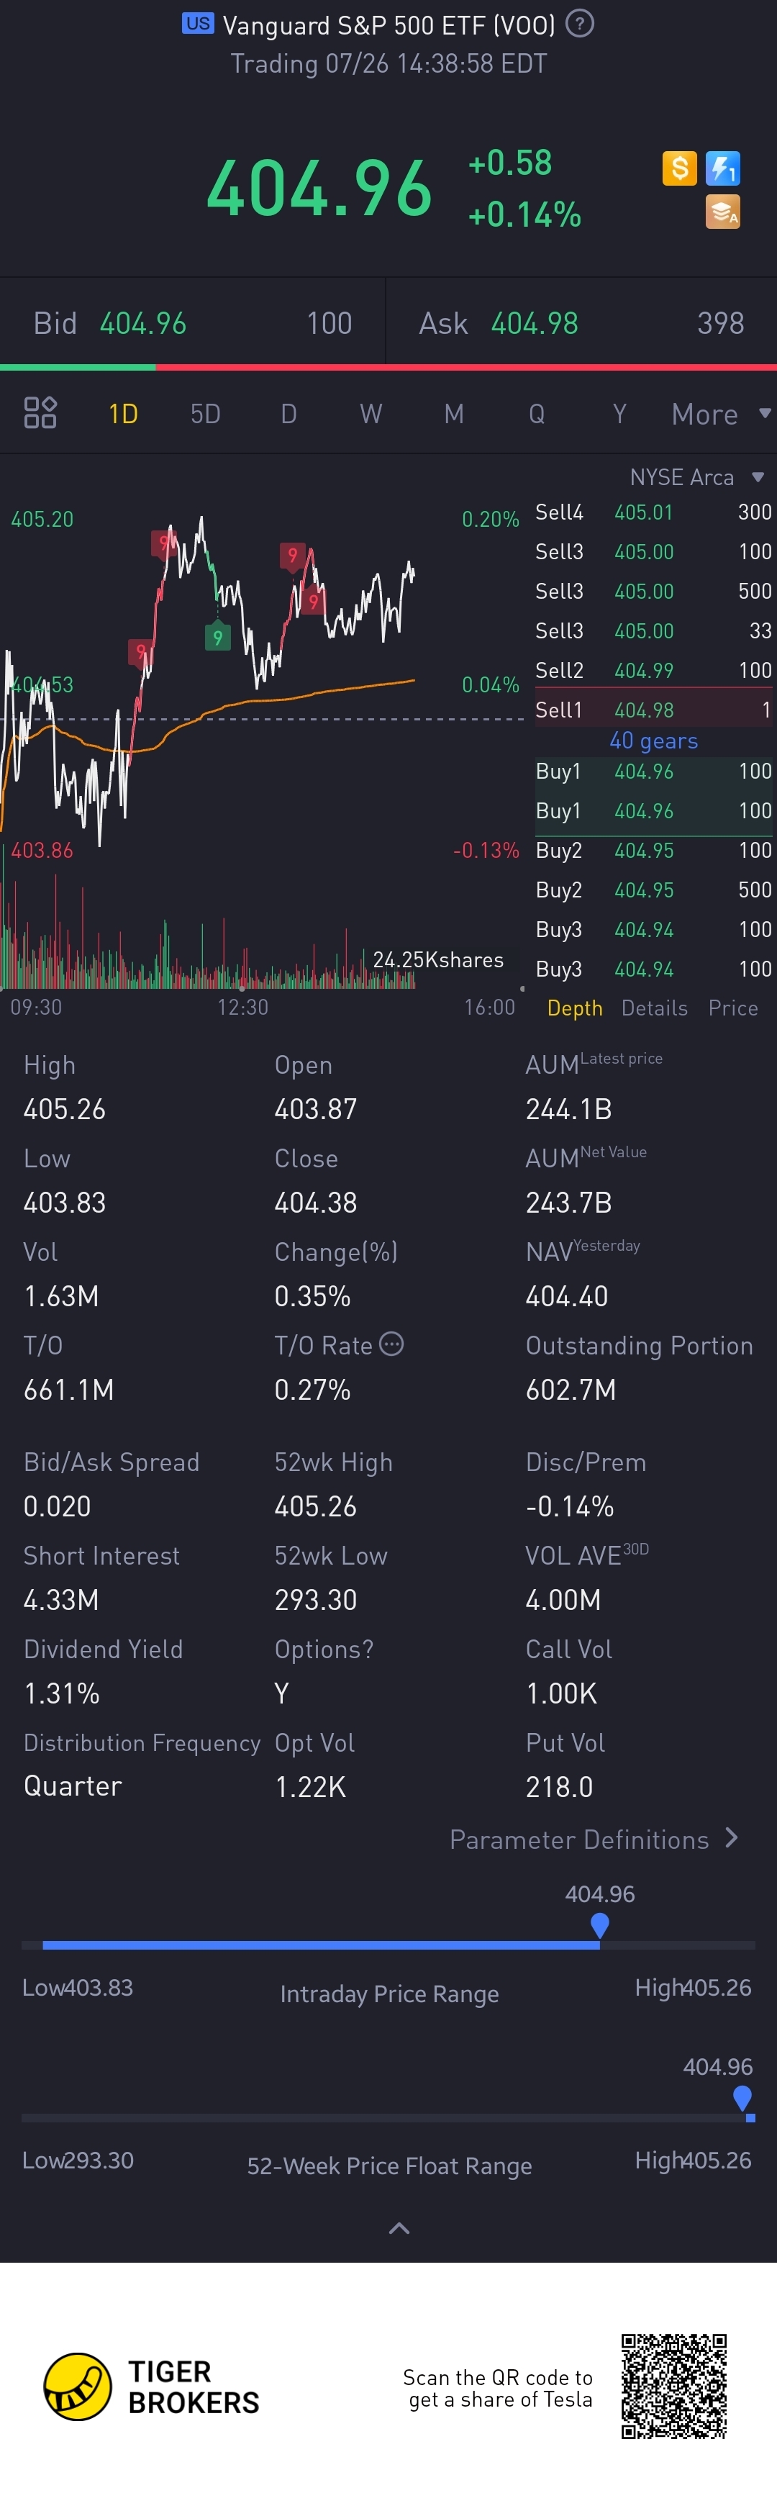Select the W weekly chart period
Screen dimensions: 777x2511
[x=371, y=415]
